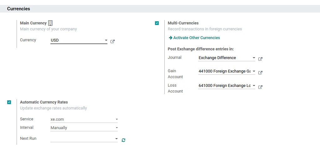Image resolution: width=320 pixels, height=151 pixels.
Task: Click the Next Run date field
Action: pyautogui.click(x=81, y=138)
